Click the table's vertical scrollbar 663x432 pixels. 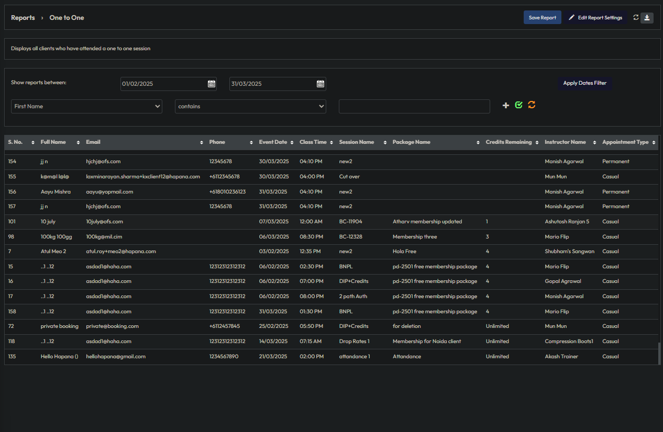click(x=659, y=353)
